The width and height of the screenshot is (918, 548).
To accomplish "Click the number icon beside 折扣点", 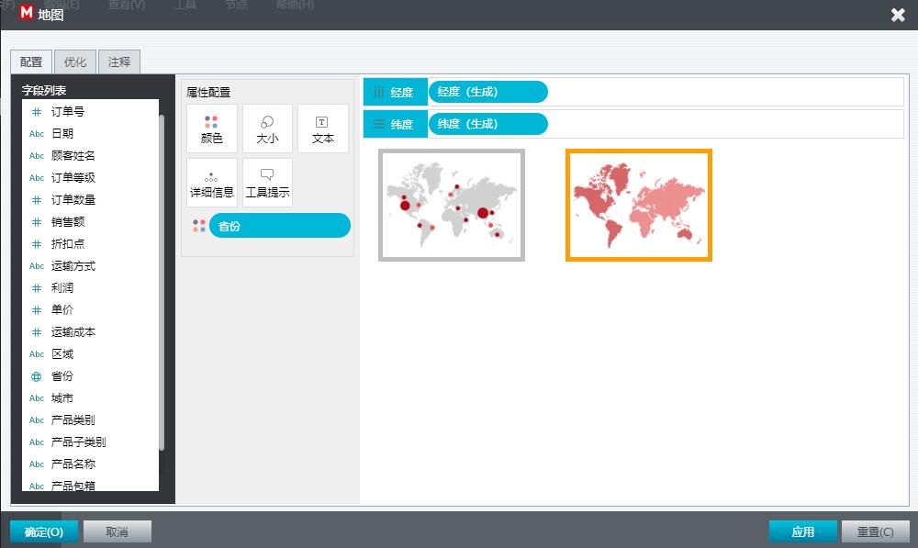I will [37, 244].
